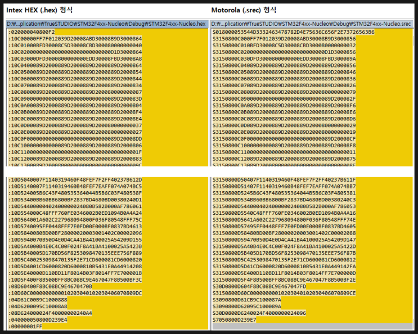Select srec termination record 'S7050800D239E7'
This screenshot has height=334, width=418.
point(235,319)
